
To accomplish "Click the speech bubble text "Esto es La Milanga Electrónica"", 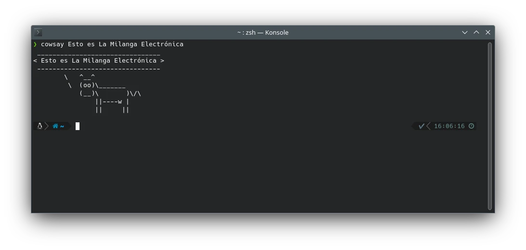I will tap(99, 61).
